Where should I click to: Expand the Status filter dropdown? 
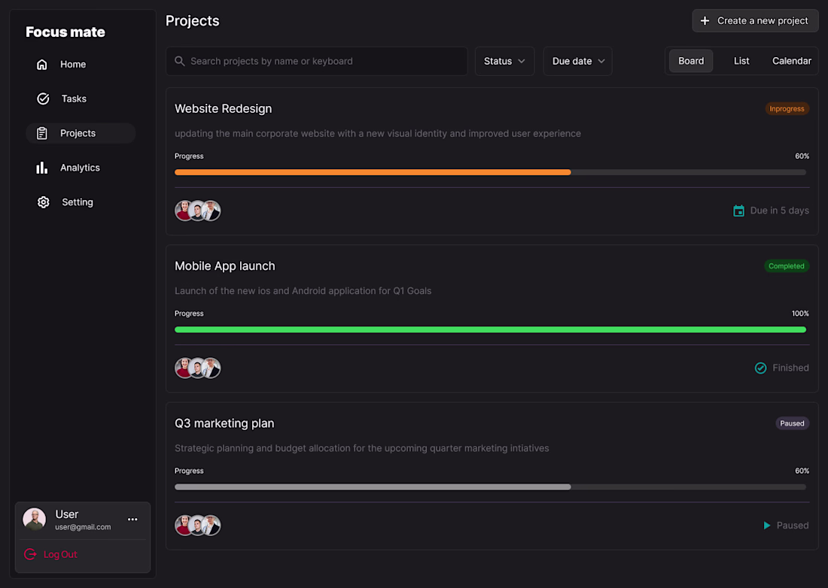504,61
